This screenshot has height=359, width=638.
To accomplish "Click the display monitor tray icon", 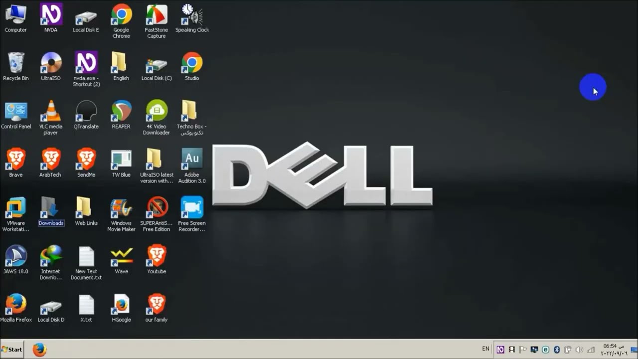I will pos(534,350).
